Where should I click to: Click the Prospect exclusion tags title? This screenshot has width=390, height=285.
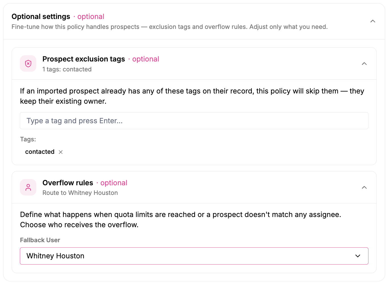pyautogui.click(x=84, y=59)
